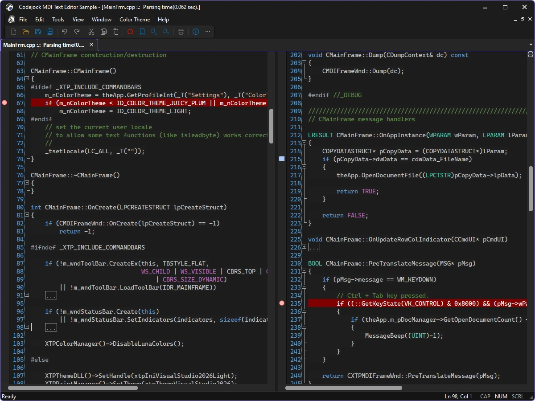
Task: Restore the MDI child window via menu bar button
Action: pos(522,19)
